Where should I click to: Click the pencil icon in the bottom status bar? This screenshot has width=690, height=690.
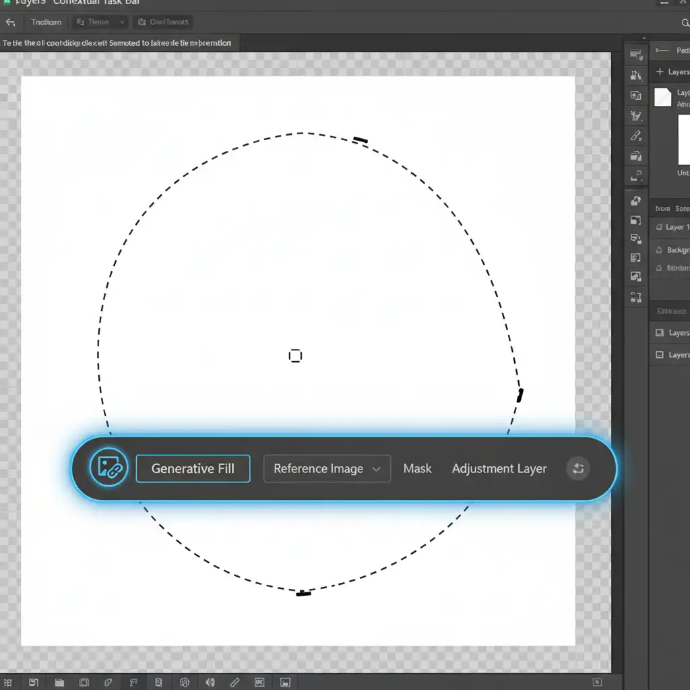pos(234,683)
